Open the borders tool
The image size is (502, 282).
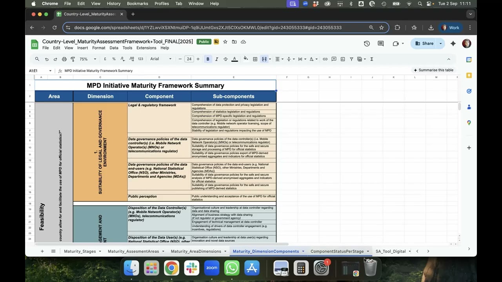click(255, 59)
